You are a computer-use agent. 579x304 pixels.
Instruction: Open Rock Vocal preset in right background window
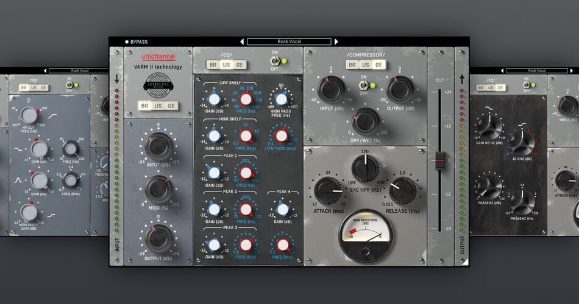536,71
